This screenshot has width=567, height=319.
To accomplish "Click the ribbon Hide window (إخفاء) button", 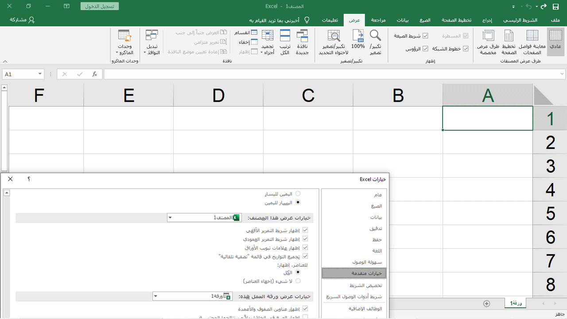I will (x=248, y=42).
